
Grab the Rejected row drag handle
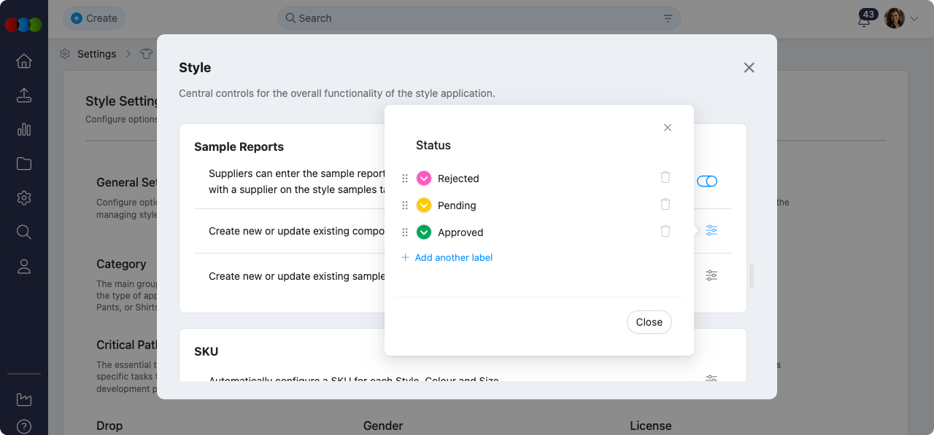click(405, 179)
